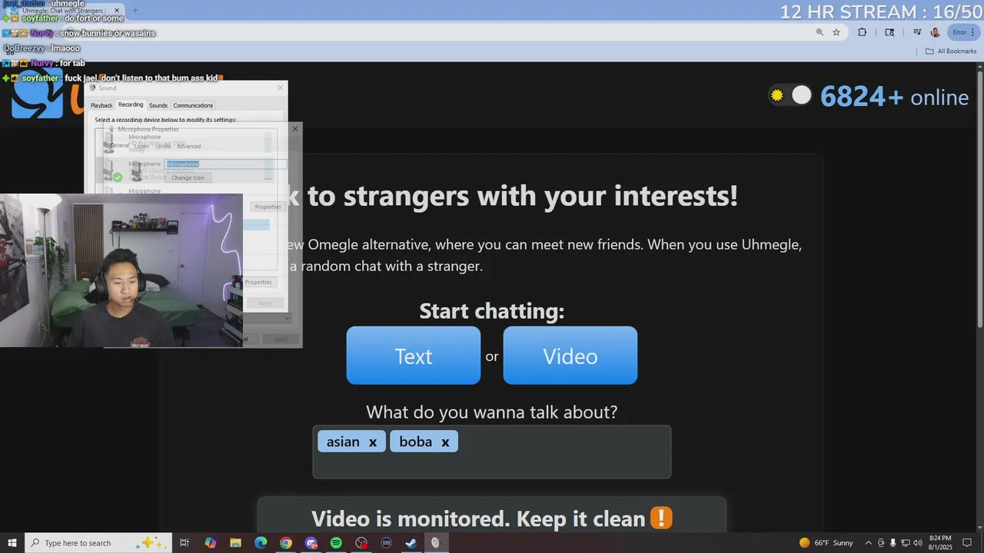984x553 pixels.
Task: Start a Text chat
Action: click(x=414, y=356)
